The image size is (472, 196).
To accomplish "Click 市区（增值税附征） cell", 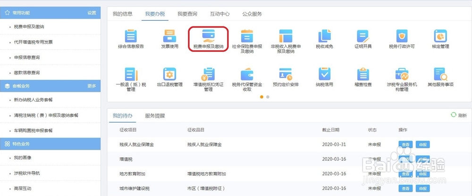I will 206,188.
